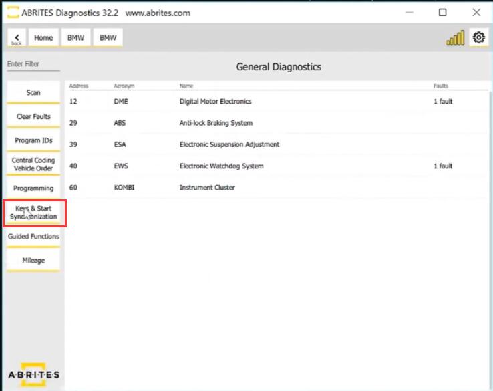
Task: Clear Faults for all modules
Action: (33, 116)
